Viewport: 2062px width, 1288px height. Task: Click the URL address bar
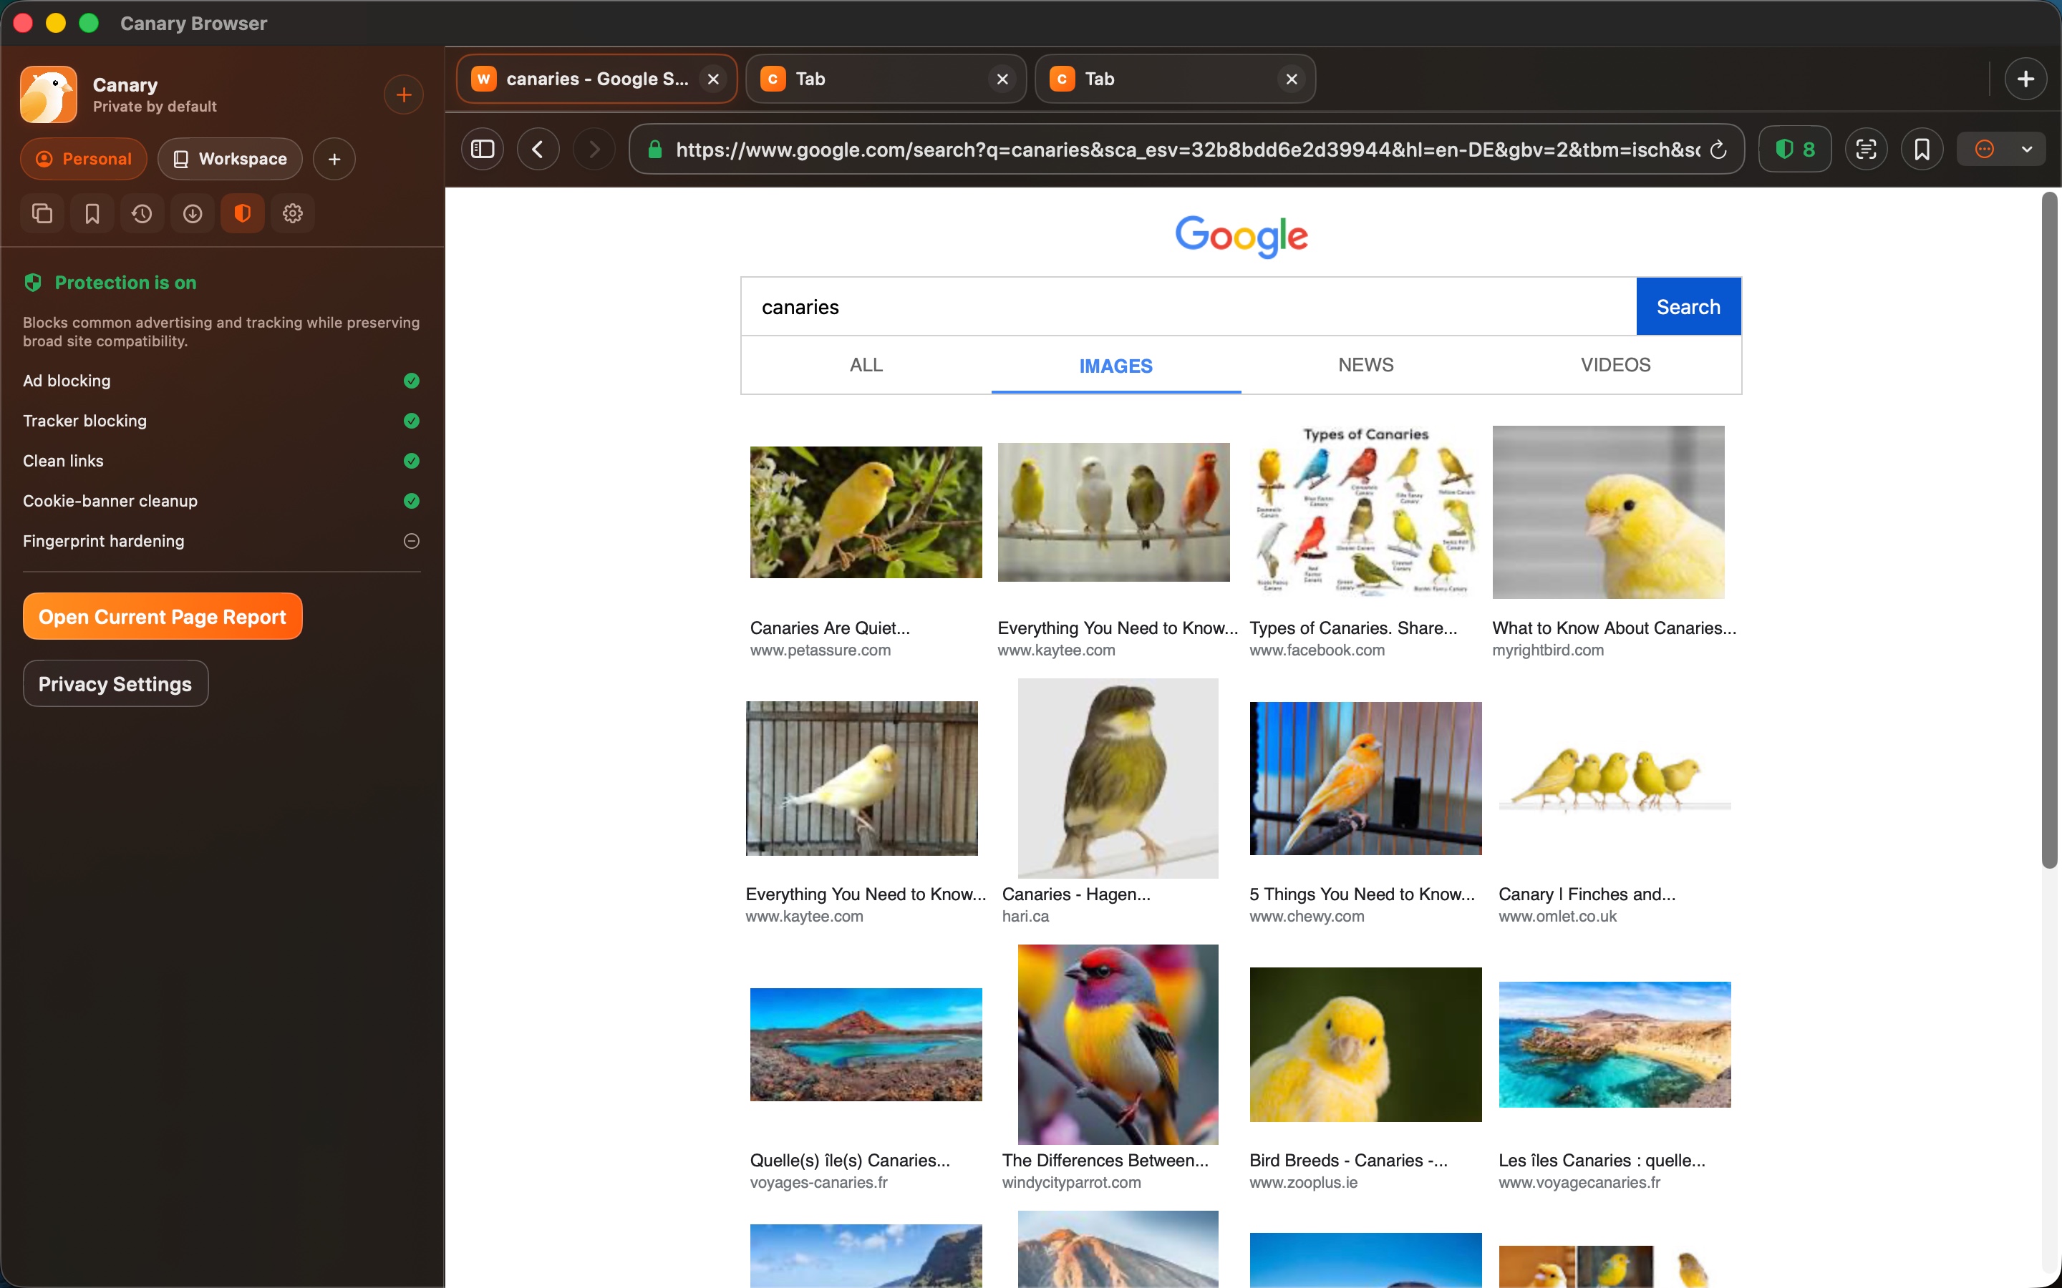pos(1186,149)
